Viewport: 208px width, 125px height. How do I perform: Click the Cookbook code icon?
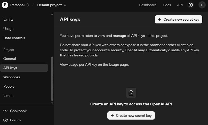5,111
